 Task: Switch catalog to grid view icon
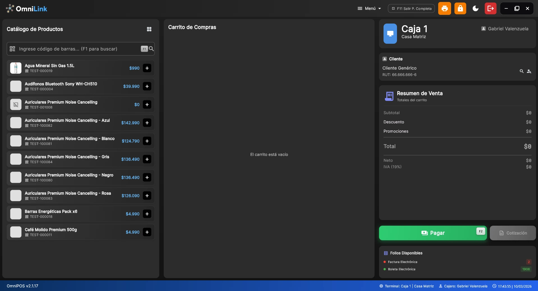(x=149, y=29)
